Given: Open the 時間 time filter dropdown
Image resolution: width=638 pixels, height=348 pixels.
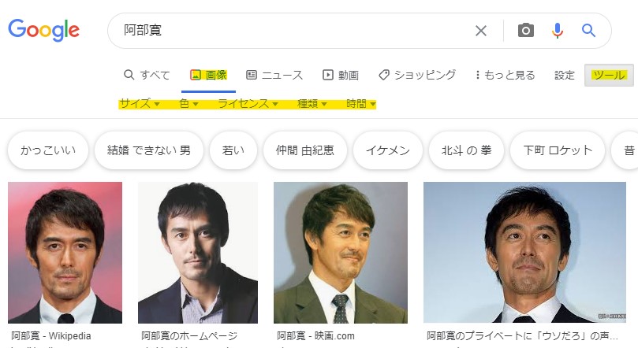Looking at the screenshot, I should pos(360,104).
